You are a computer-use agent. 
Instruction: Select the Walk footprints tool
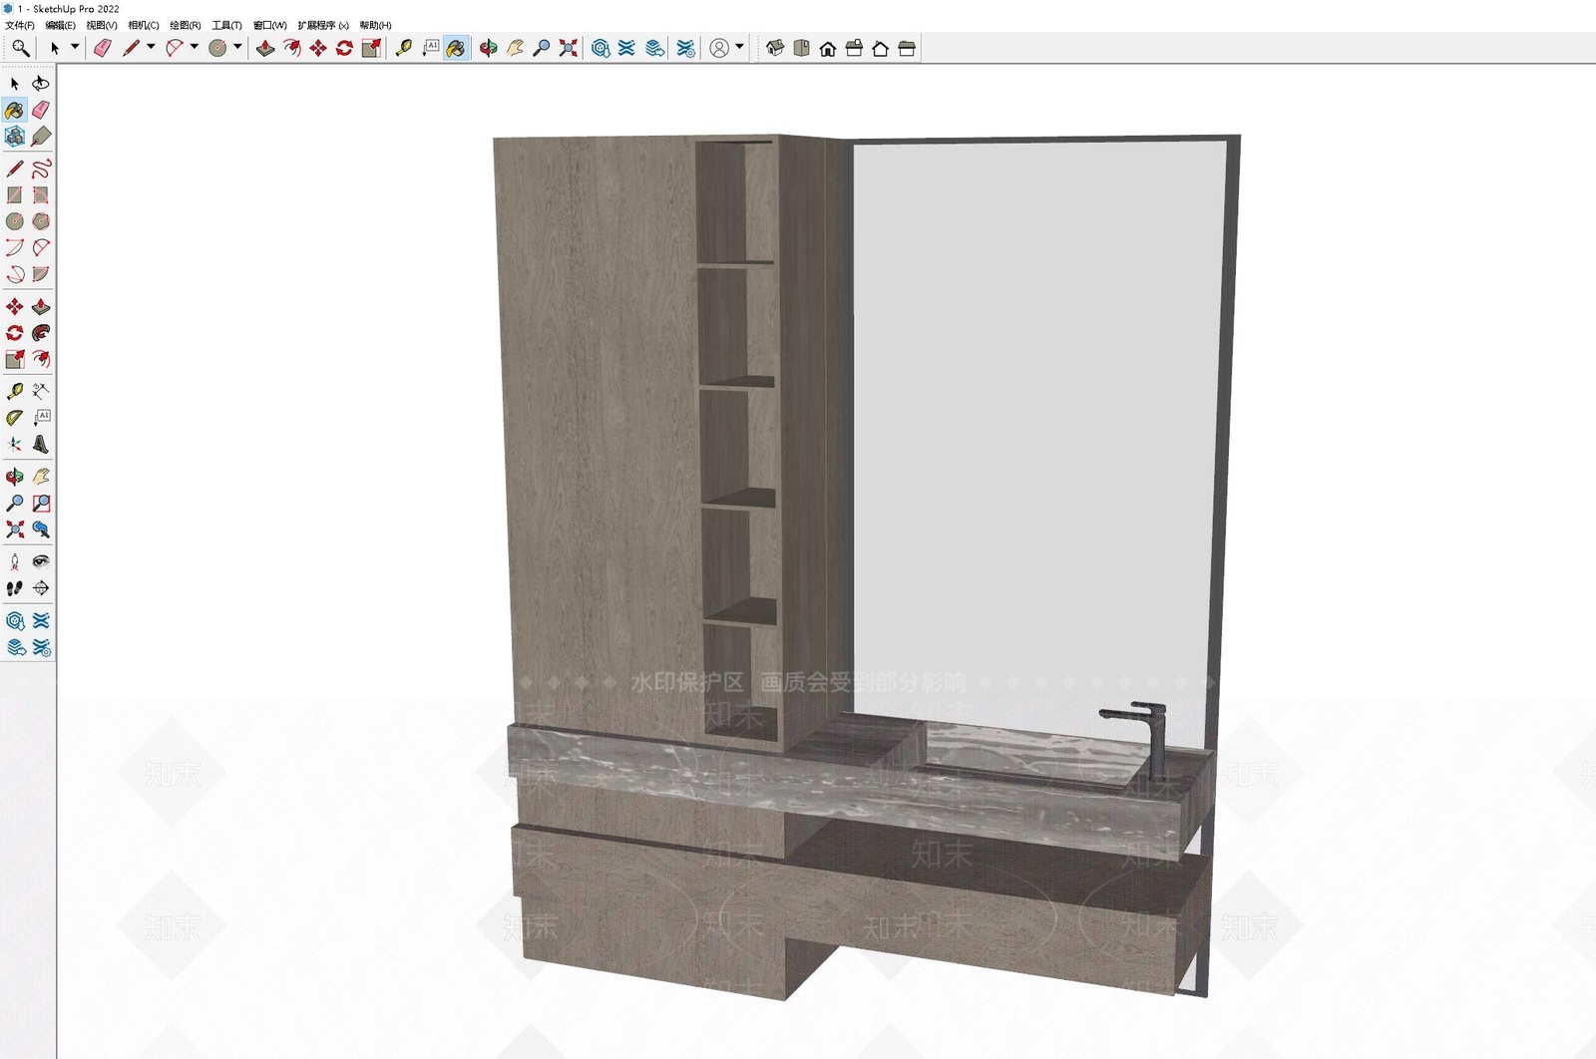point(15,588)
